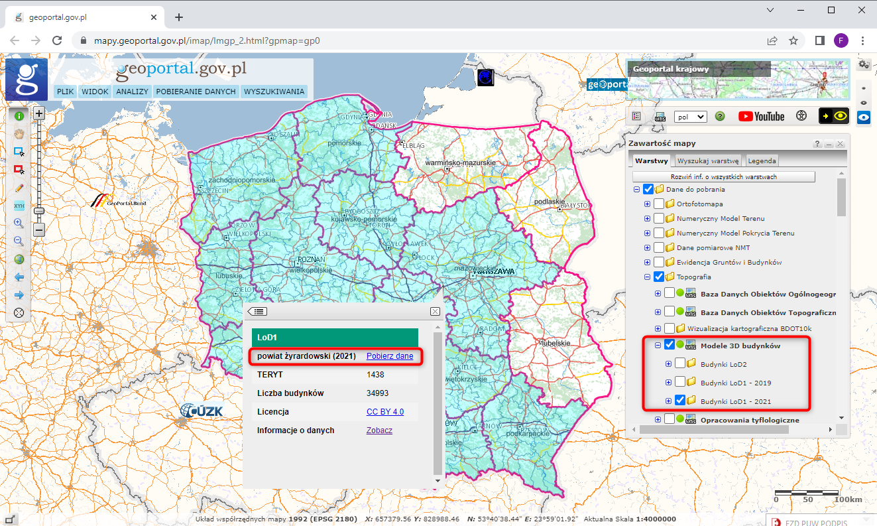Expand the Numeryczny Model Terenu node
This screenshot has height=526, width=877.
coord(647,218)
